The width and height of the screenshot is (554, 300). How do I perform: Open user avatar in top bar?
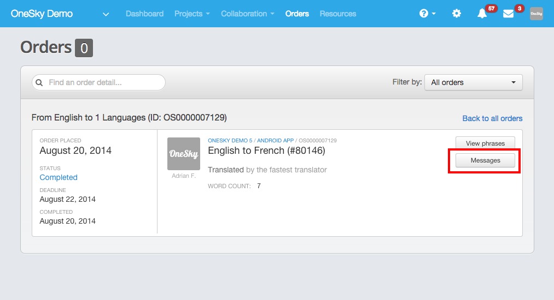pos(536,14)
